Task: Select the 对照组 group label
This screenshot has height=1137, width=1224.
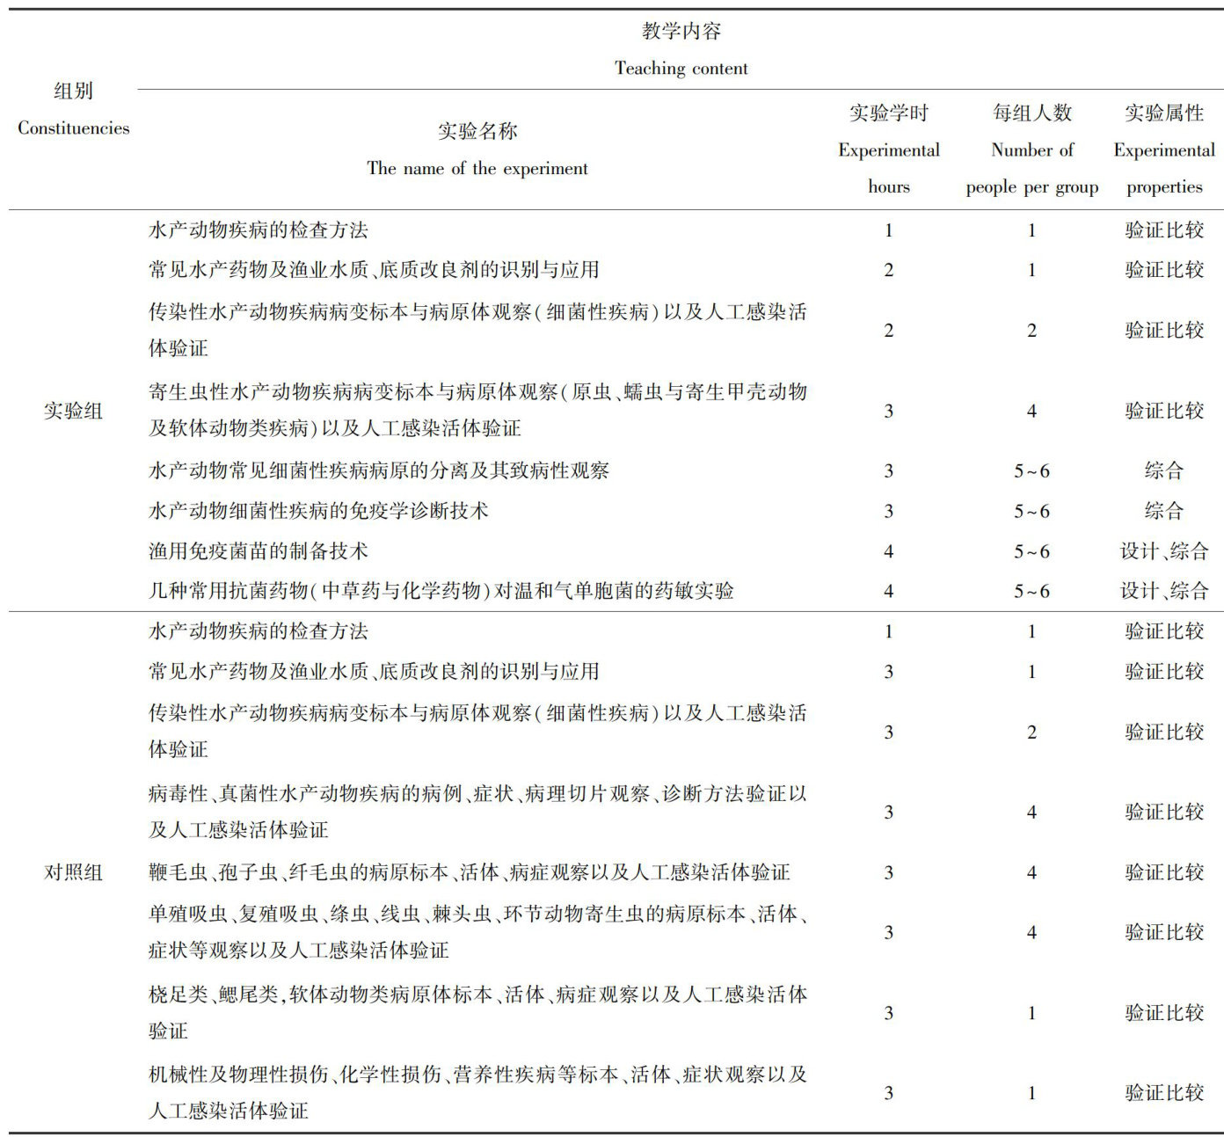Action: (73, 872)
